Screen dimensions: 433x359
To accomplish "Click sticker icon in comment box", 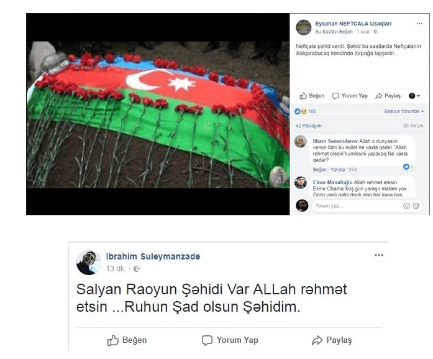I will [x=416, y=206].
